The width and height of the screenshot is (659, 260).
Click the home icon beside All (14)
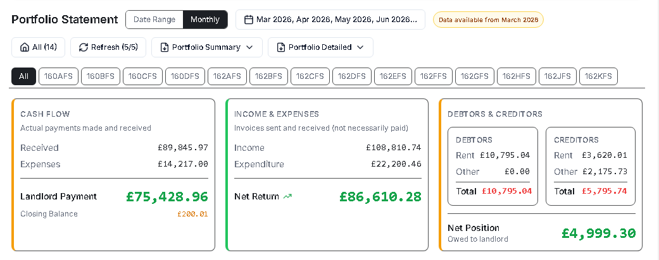[25, 47]
